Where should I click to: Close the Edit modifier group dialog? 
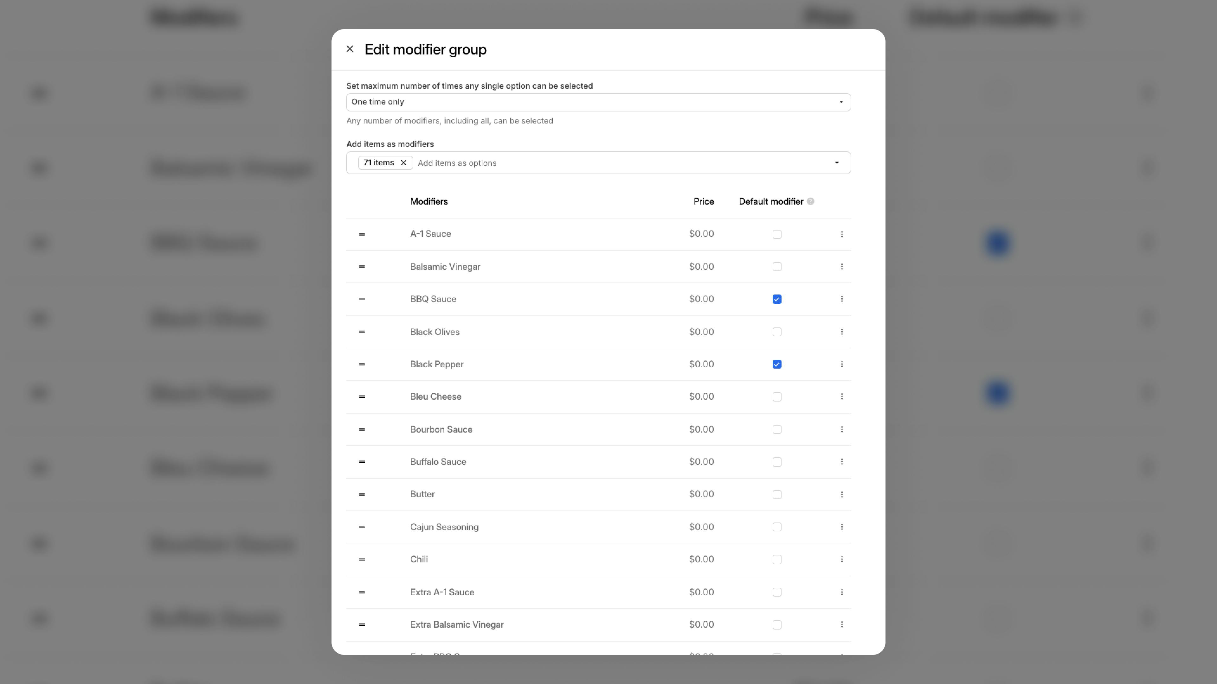coord(350,49)
